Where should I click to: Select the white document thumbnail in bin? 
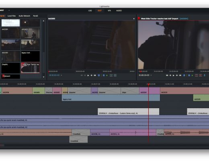coord(10,23)
